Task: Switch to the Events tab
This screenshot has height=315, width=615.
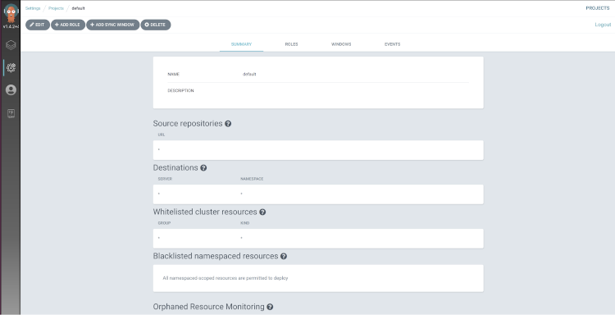Action: (392, 44)
